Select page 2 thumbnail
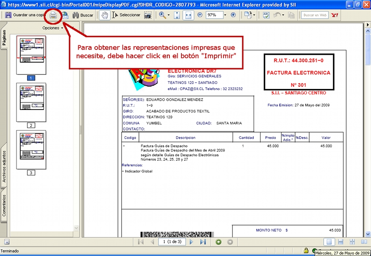This screenshot has width=371, height=256. 31,102
